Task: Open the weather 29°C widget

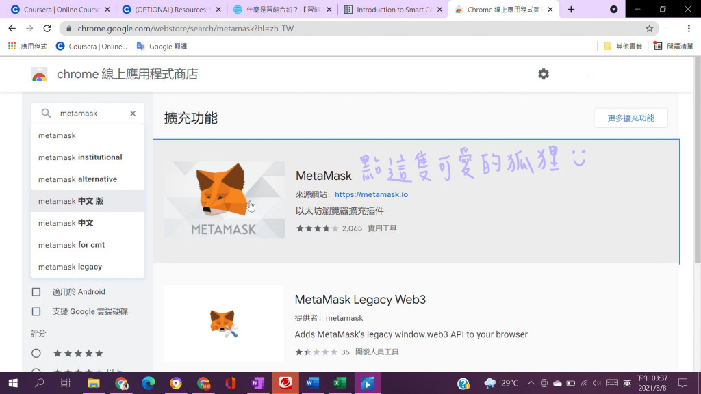Action: [x=501, y=383]
